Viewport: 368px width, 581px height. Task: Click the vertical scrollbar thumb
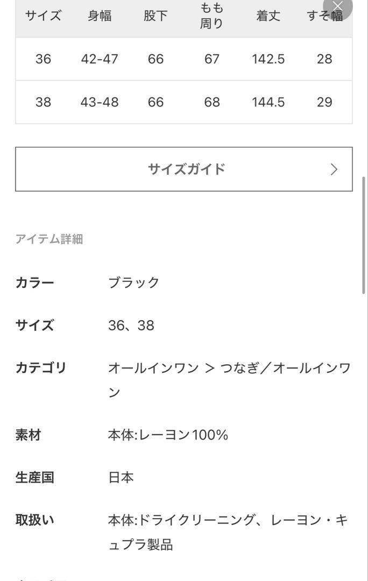tap(364, 235)
